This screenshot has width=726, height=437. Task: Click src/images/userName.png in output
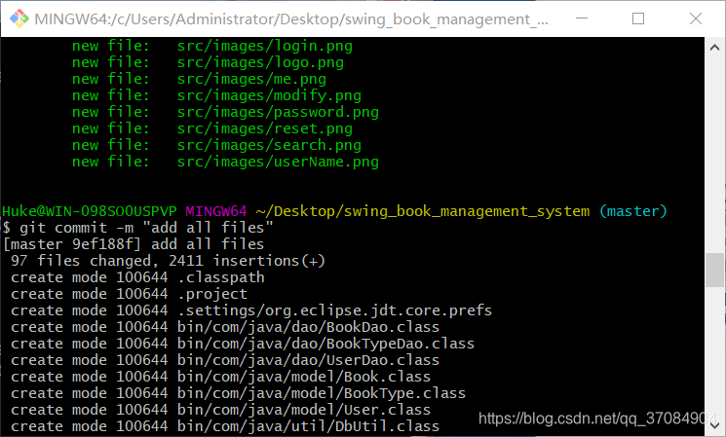click(x=278, y=162)
